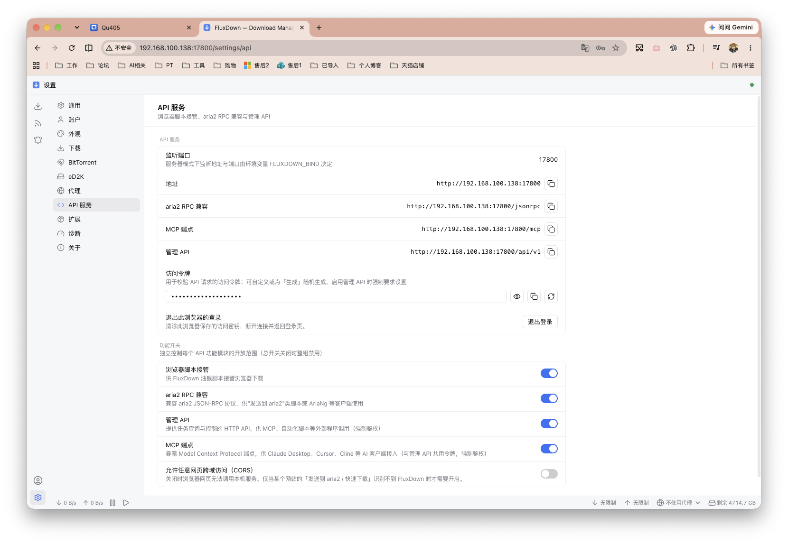
Task: Click 退出登录 button
Action: pos(540,322)
